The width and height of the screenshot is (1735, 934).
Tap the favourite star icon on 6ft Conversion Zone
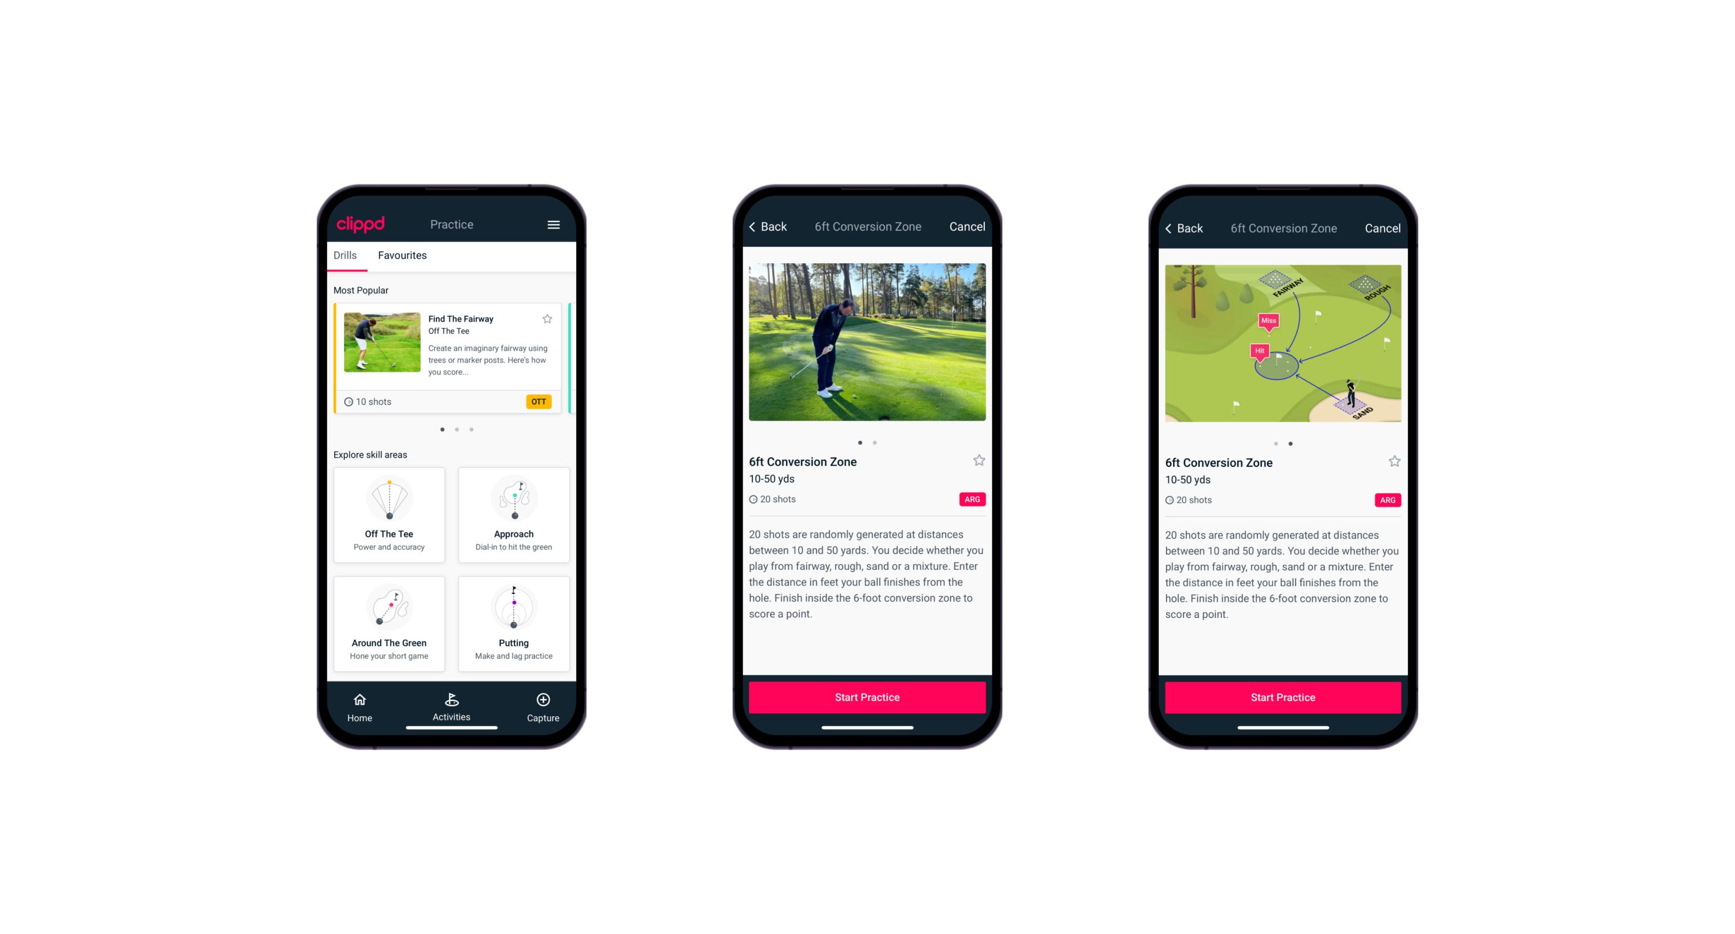979,462
